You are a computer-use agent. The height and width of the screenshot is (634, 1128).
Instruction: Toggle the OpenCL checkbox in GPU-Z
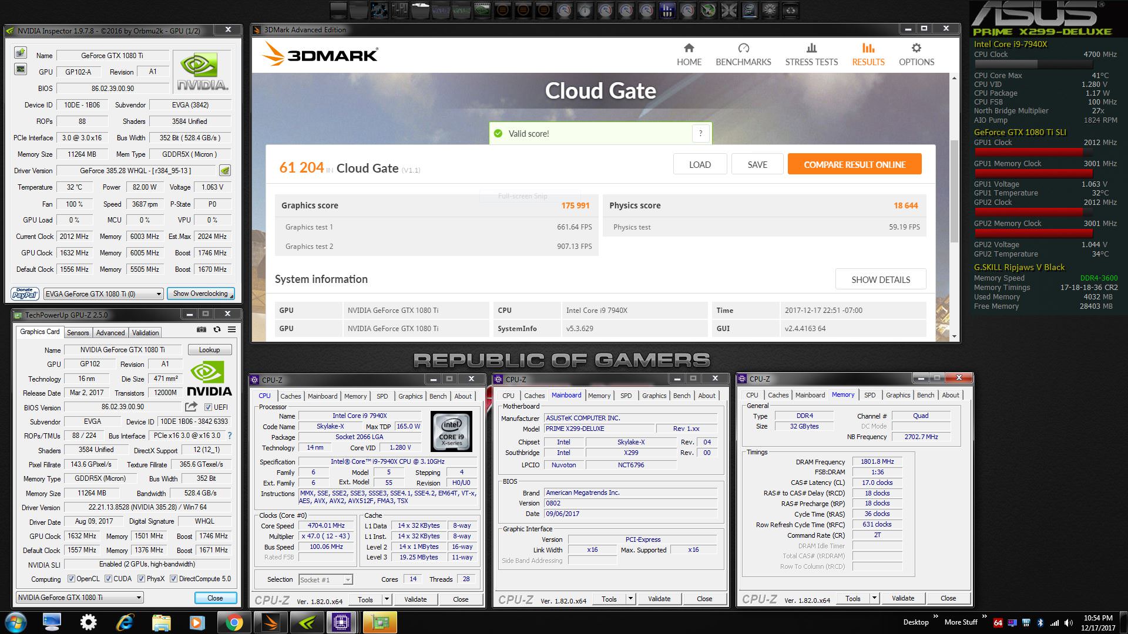[71, 579]
